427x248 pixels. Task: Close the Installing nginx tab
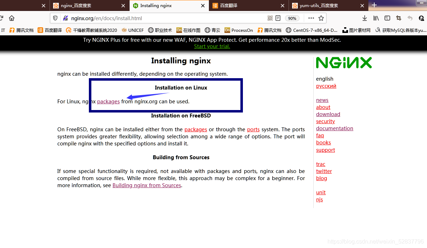203,6
